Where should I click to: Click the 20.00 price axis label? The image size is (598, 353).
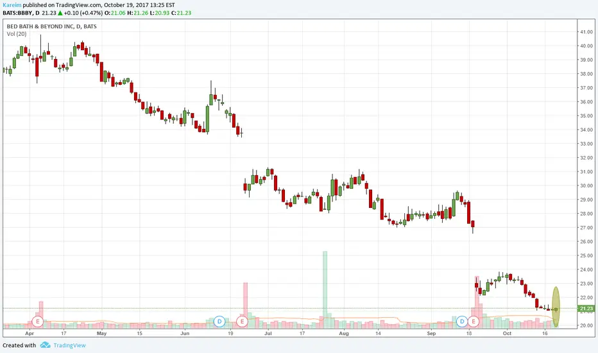point(586,325)
